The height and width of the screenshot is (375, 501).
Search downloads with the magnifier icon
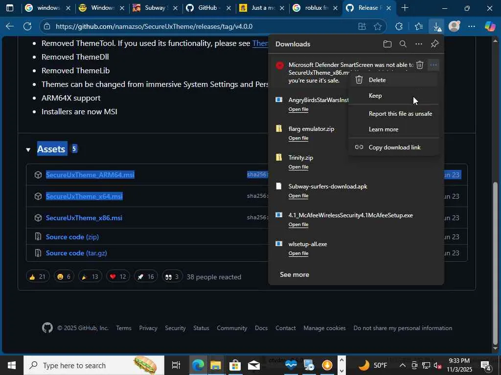(x=403, y=44)
